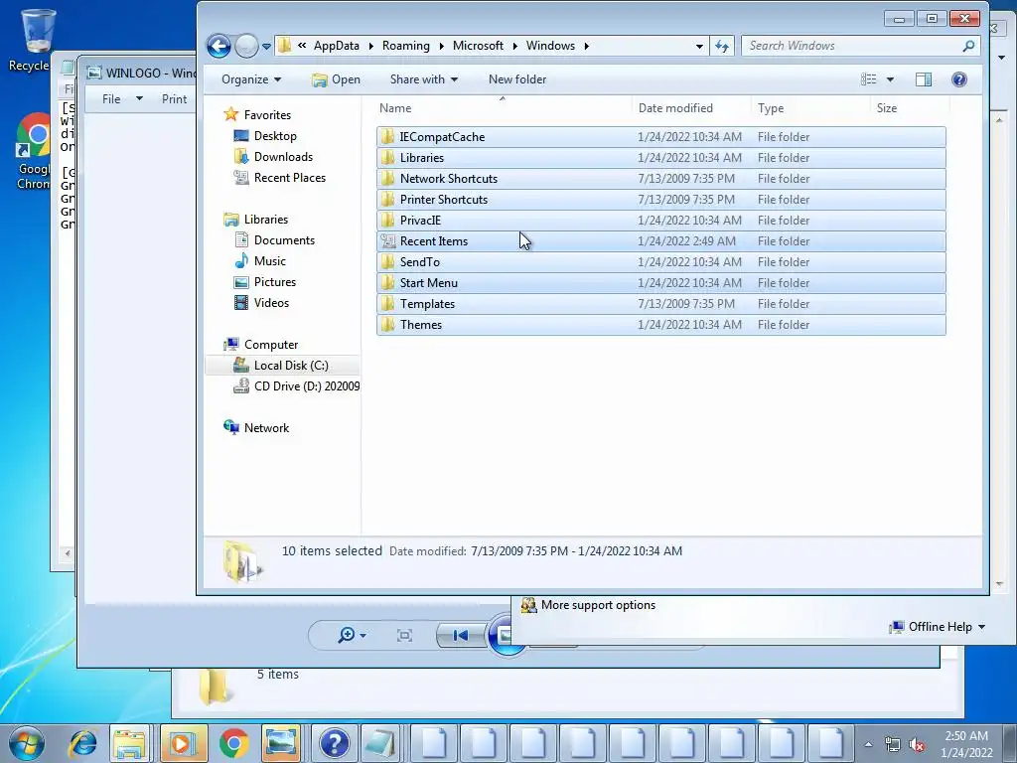This screenshot has height=763, width=1017.
Task: Show hidden tray icons arrow
Action: (868, 744)
